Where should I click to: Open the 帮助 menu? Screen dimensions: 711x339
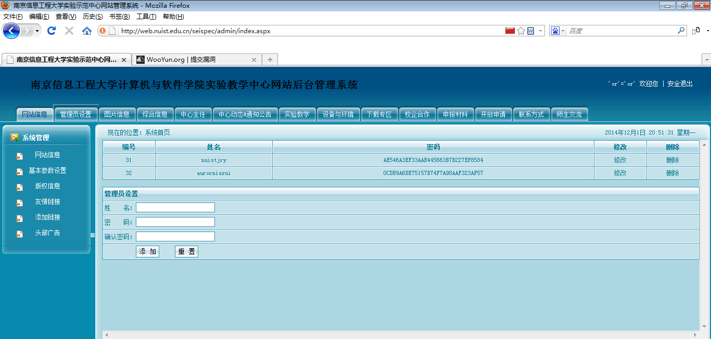[x=173, y=16]
